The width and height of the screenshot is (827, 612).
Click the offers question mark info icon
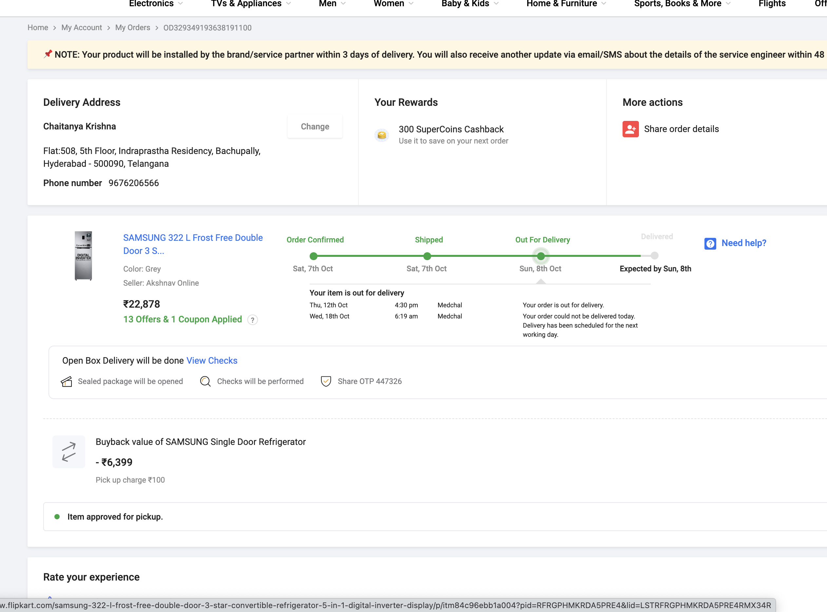click(252, 320)
